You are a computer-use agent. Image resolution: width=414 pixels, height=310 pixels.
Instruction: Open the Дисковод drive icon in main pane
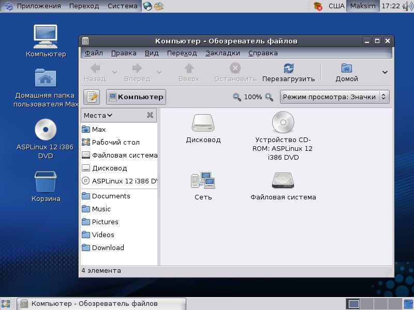coord(203,123)
